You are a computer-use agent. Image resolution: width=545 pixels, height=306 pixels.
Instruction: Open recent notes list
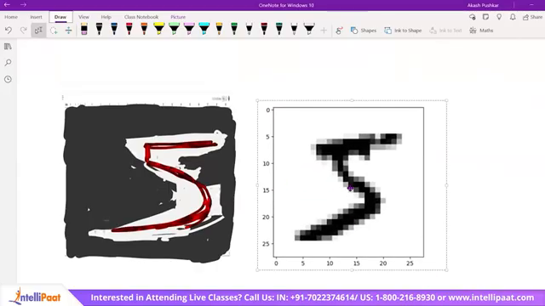(x=8, y=79)
